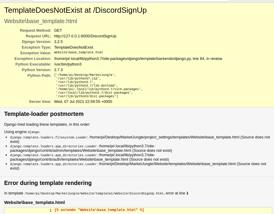Click the loader entry for contrib/admin/templates

(91, 148)
